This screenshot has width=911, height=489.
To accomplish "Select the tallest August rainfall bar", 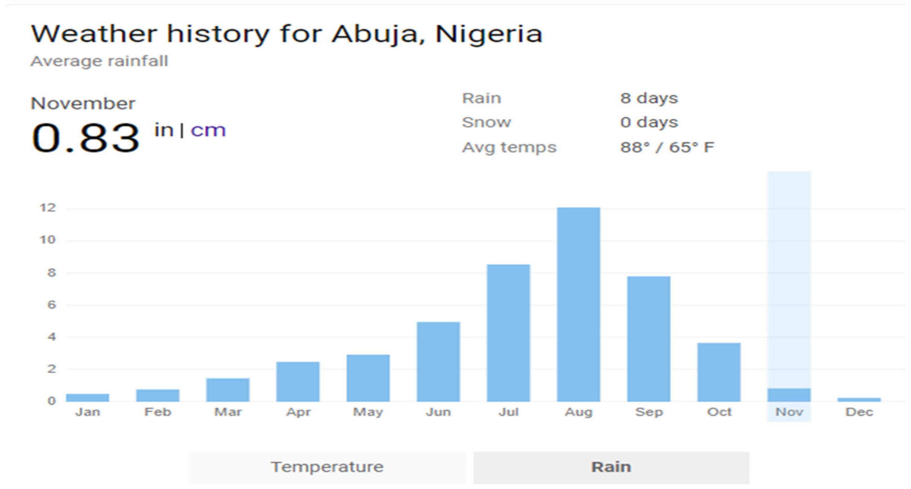I will 578,304.
